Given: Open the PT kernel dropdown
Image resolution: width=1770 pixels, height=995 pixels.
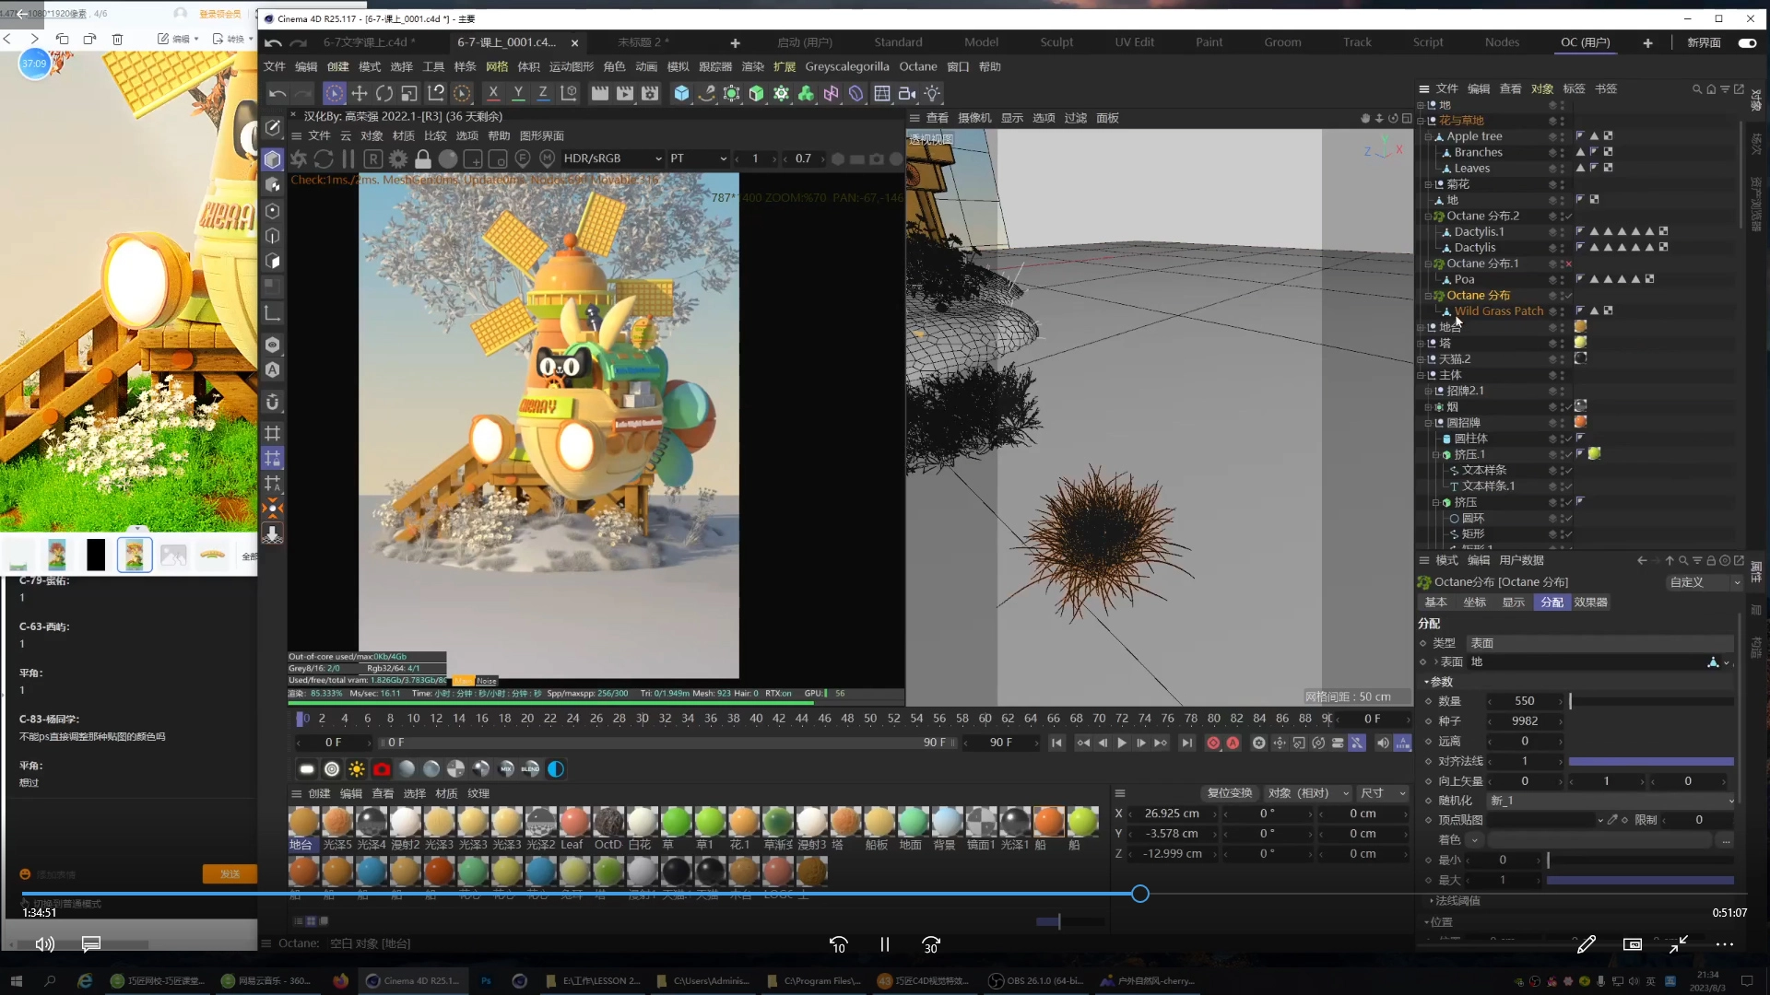Looking at the screenshot, I should (698, 158).
